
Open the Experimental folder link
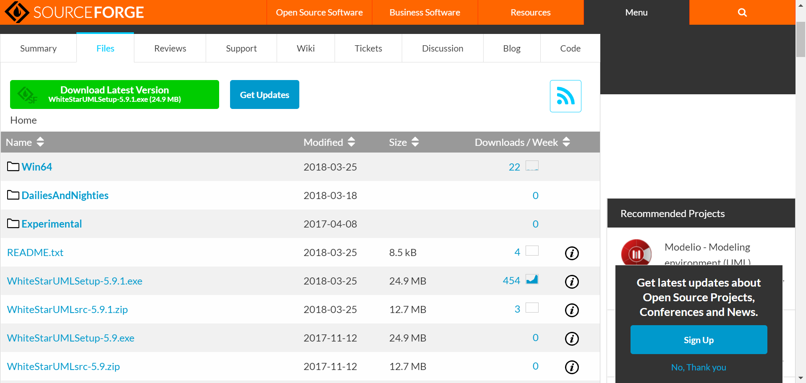pos(52,224)
